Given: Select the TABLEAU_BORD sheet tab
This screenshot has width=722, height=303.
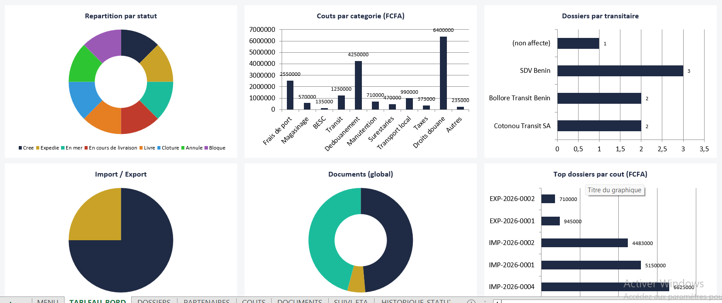Looking at the screenshot, I should pos(98,300).
